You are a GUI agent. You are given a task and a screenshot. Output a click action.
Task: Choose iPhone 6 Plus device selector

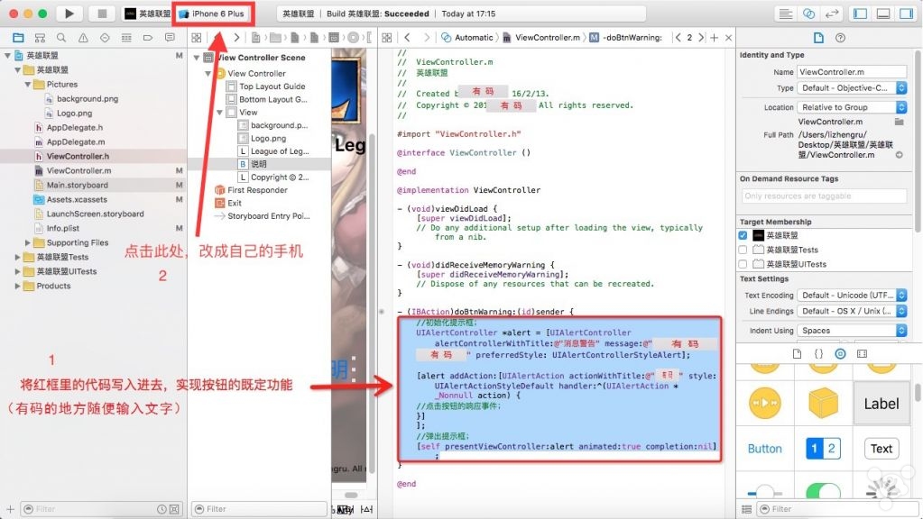[x=217, y=14]
